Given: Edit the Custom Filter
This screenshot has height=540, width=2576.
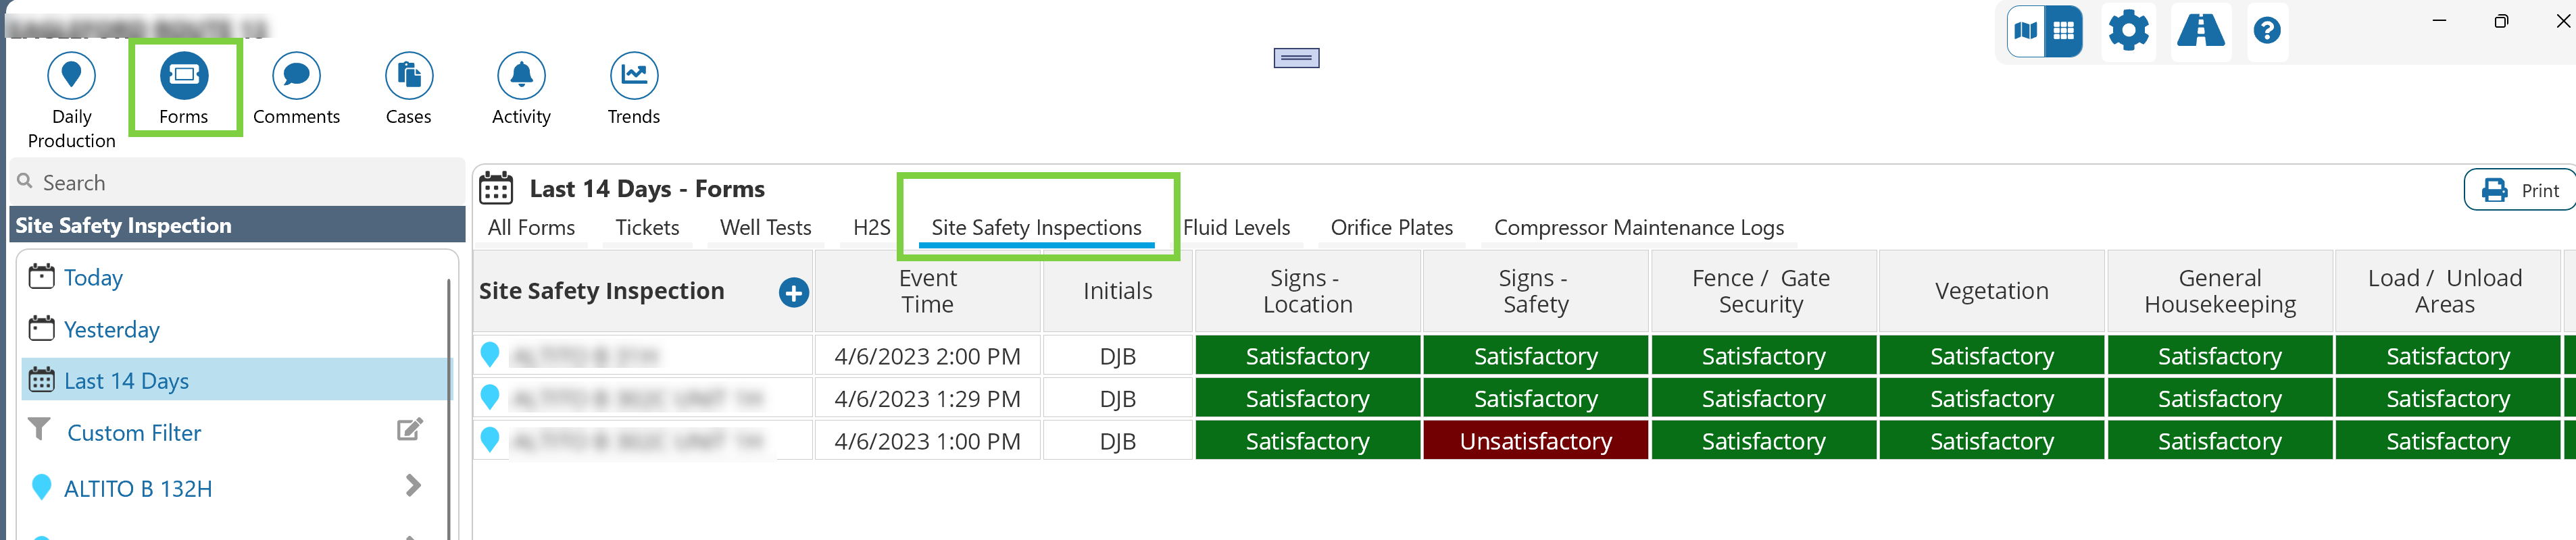Looking at the screenshot, I should point(410,430).
